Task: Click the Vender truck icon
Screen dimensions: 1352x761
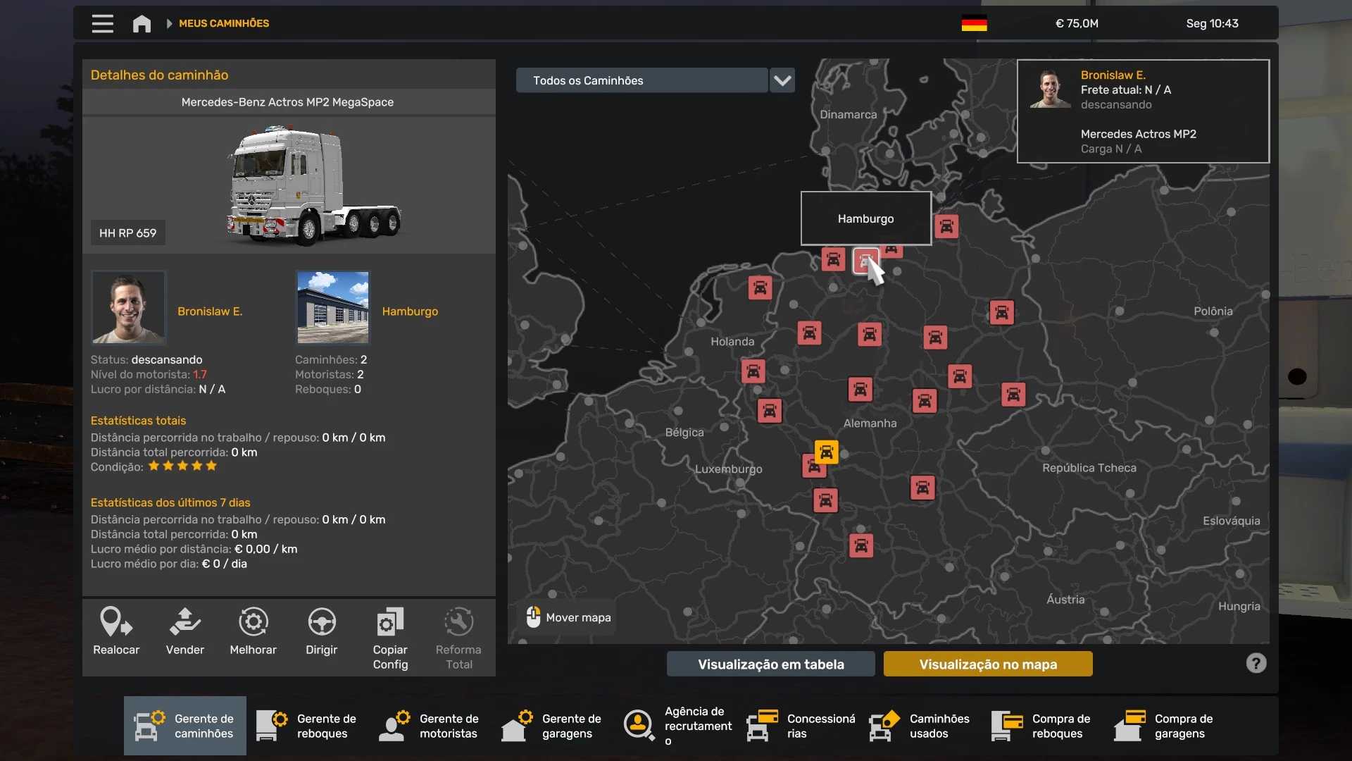Action: coord(184,622)
